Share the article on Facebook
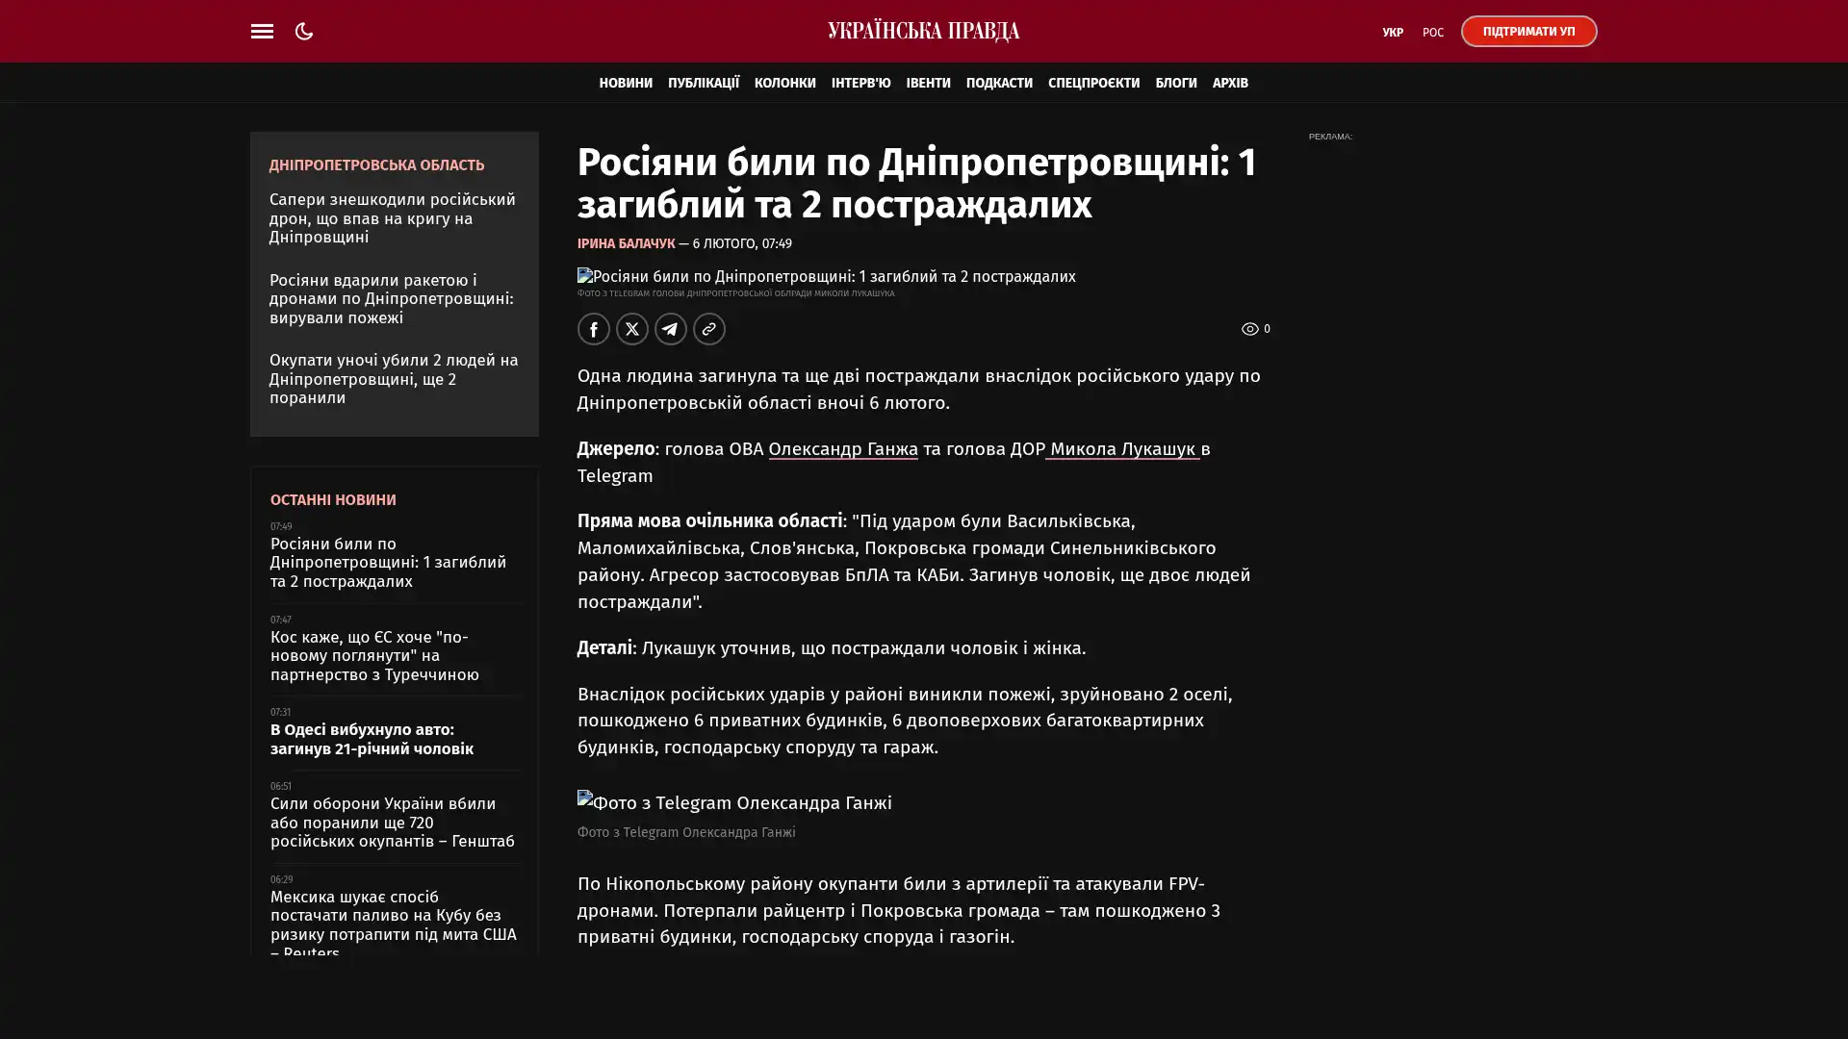The image size is (1848, 1039). click(x=593, y=329)
